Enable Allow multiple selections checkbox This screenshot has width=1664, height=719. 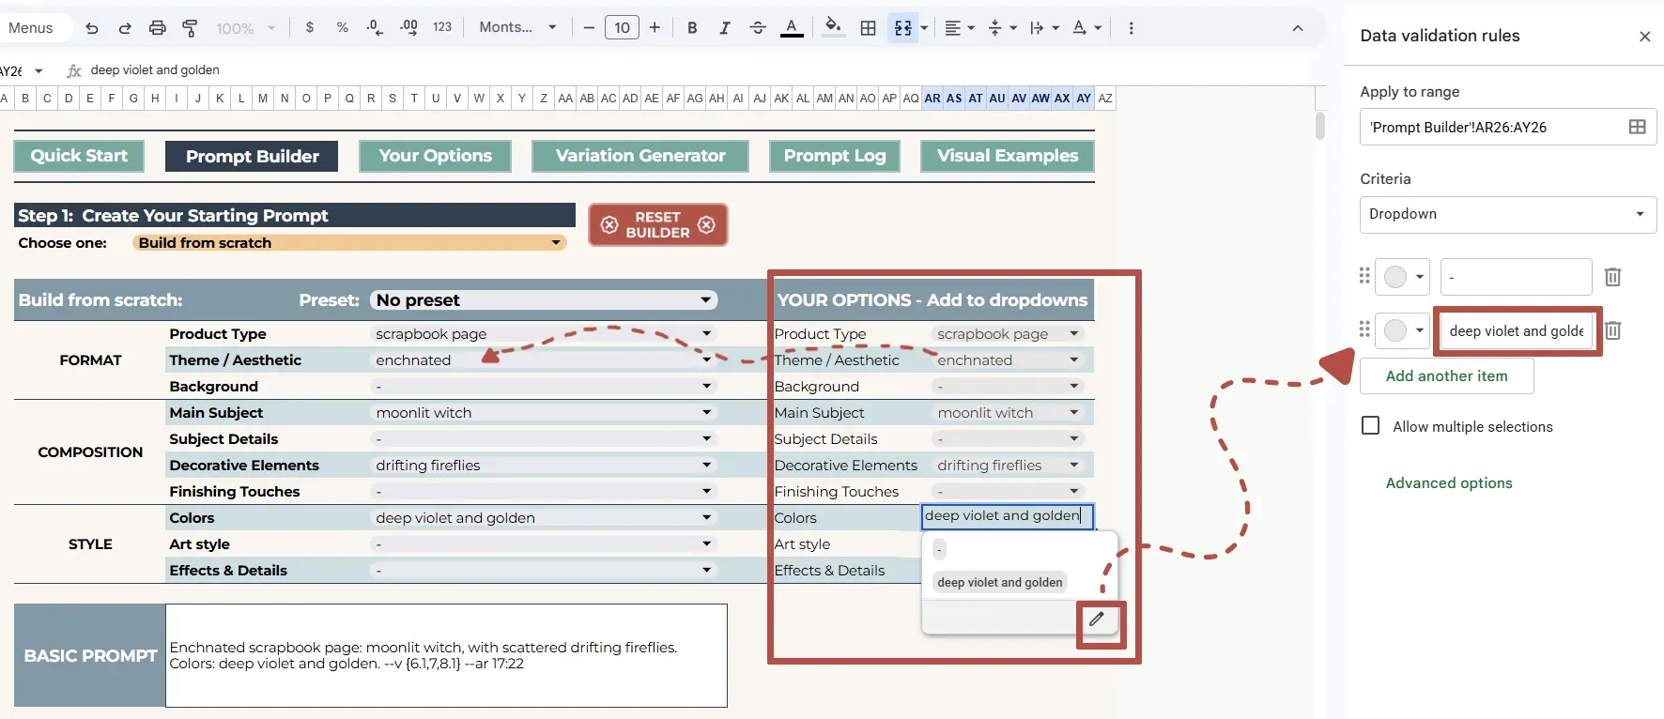coord(1371,426)
